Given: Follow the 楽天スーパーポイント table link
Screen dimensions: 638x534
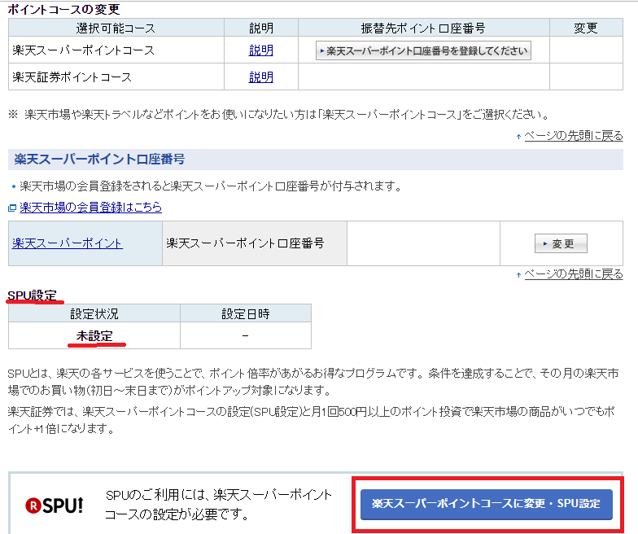Looking at the screenshot, I should point(67,243).
